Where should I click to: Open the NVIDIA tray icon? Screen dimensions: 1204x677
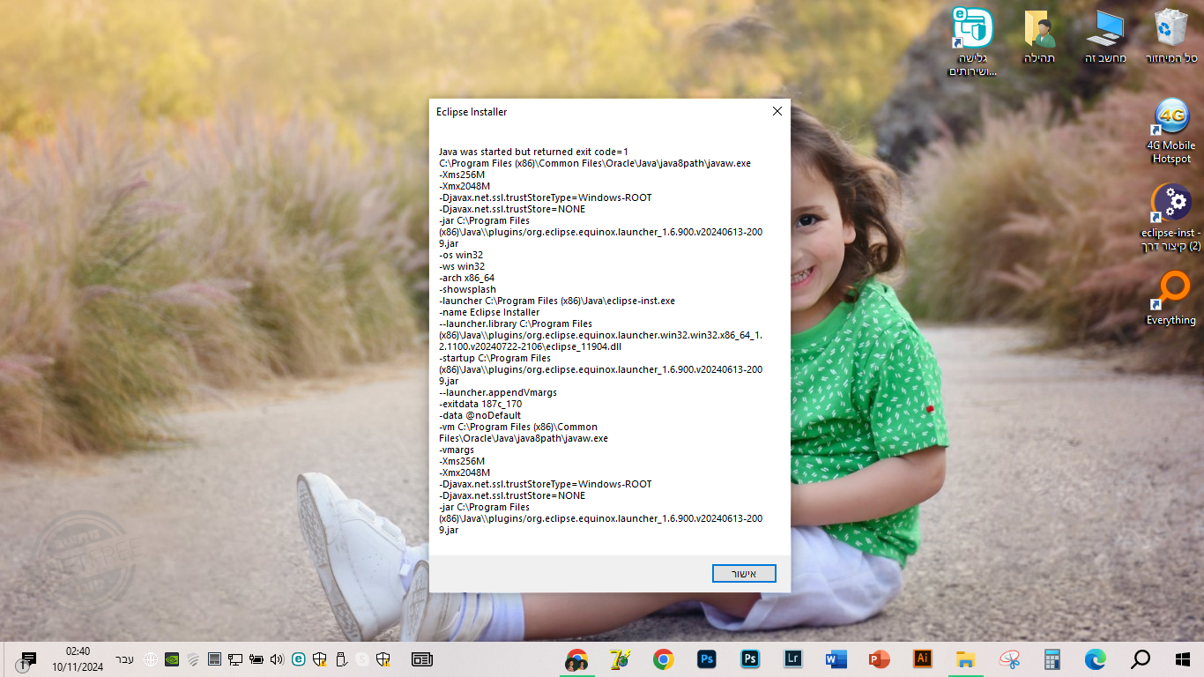click(x=172, y=658)
